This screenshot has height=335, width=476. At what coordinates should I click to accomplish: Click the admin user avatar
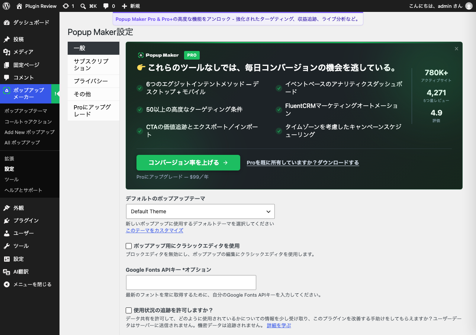pos(469,6)
